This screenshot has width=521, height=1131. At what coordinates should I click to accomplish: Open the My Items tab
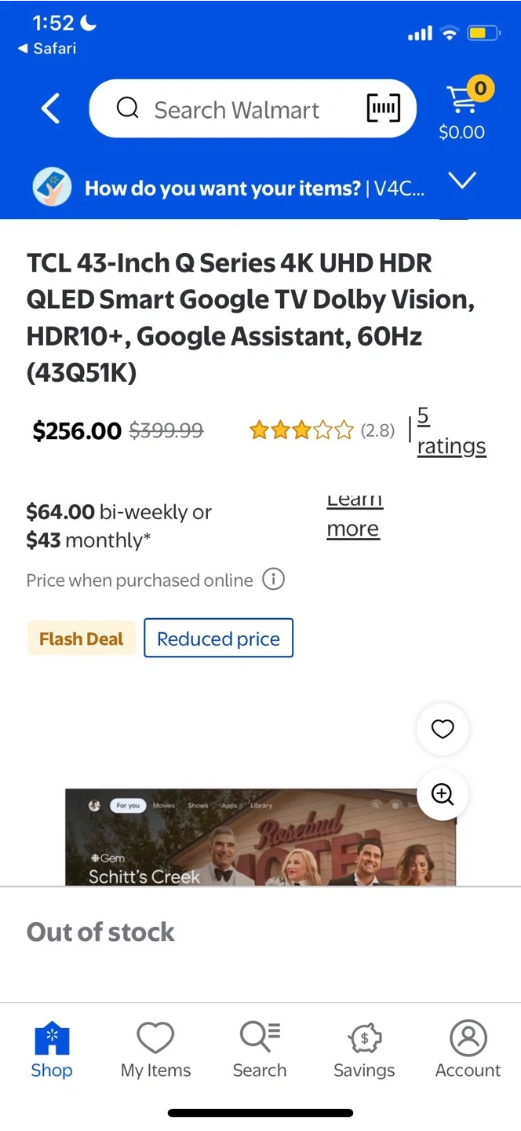155,1049
